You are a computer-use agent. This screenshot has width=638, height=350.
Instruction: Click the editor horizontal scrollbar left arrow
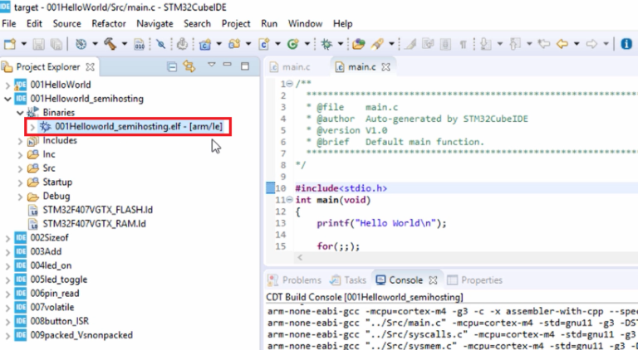[300, 257]
